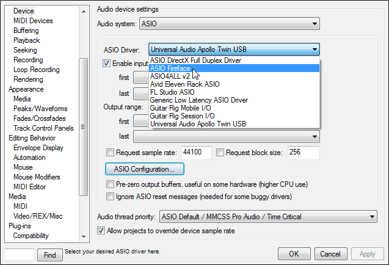The width and height of the screenshot is (389, 265).
Task: Click the Find button
Action: [50, 255]
